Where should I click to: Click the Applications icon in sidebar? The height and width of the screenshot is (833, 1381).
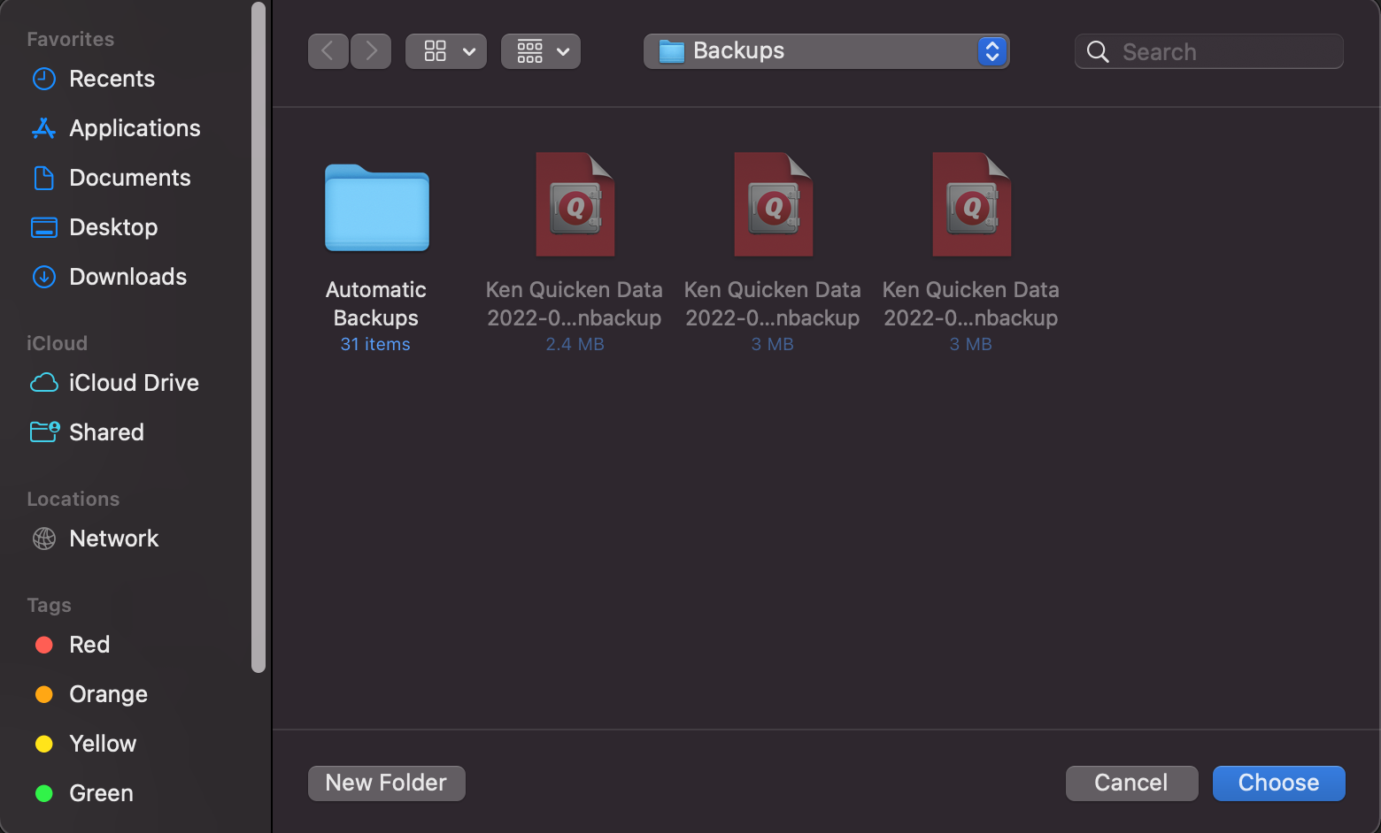(x=44, y=128)
